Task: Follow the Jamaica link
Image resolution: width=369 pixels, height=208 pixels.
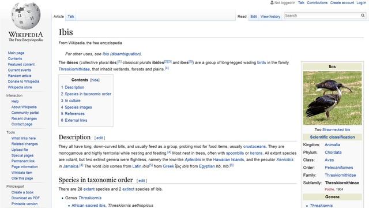Action: [x=70, y=166]
